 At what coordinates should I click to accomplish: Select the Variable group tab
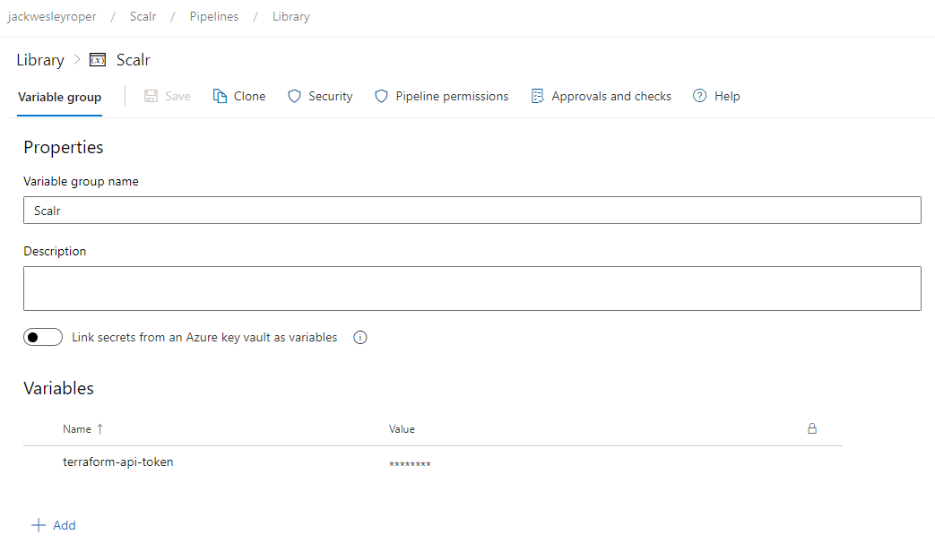click(60, 97)
